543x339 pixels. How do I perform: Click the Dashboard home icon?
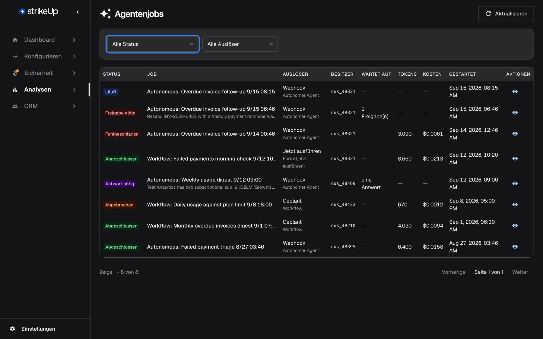15,40
